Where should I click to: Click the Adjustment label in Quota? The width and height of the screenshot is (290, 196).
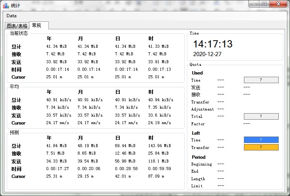click(202, 109)
